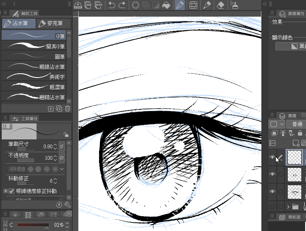Hide the second layer eye icon
This screenshot has height=231, width=306.
tap(272, 174)
